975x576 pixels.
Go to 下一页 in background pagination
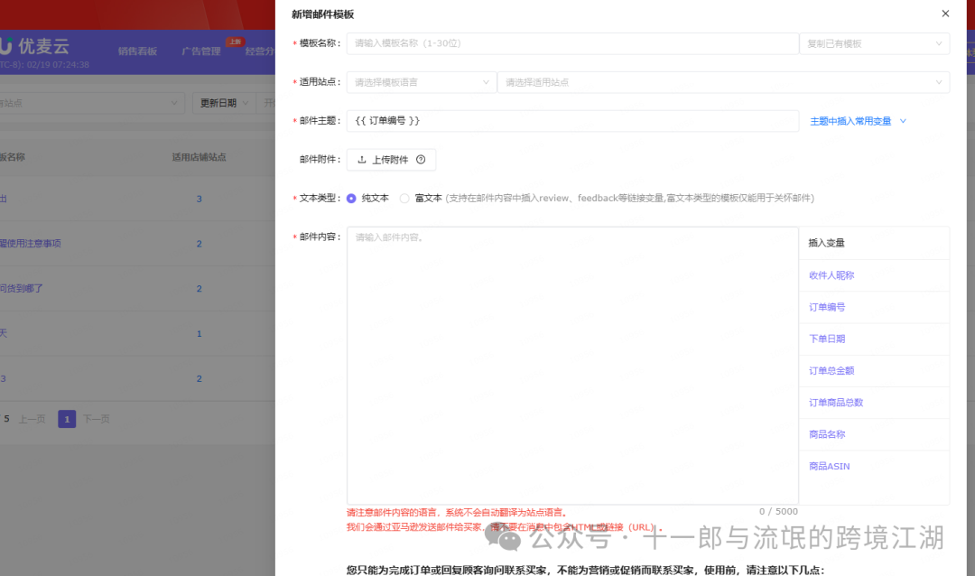pyautogui.click(x=96, y=419)
